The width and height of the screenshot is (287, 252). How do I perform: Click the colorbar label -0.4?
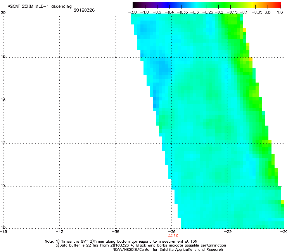pos(169,12)
